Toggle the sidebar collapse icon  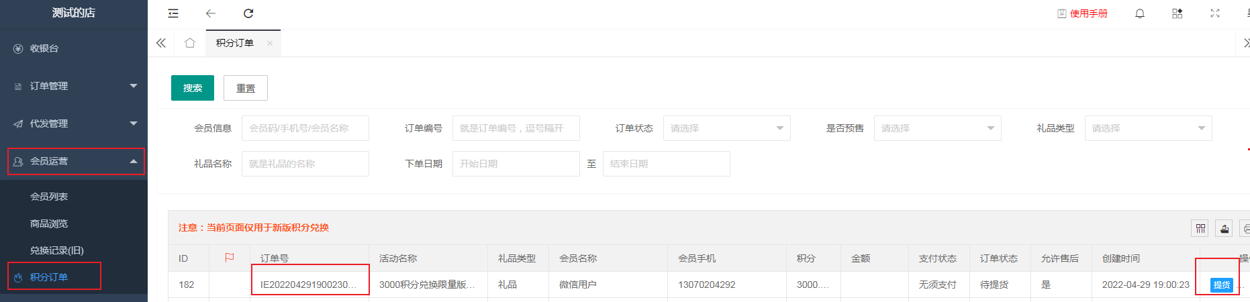point(173,13)
